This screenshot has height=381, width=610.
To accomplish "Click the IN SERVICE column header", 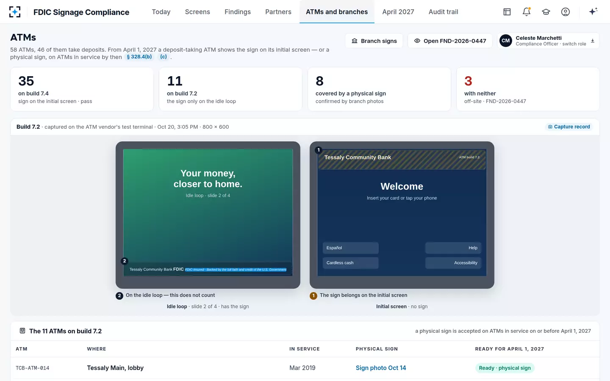I will (x=305, y=349).
